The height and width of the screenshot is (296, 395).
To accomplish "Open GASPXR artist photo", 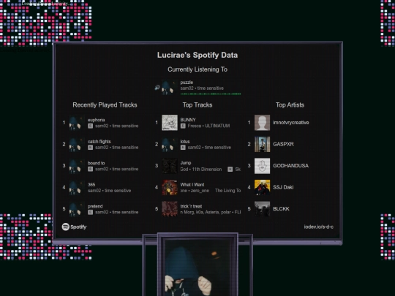I will [262, 144].
